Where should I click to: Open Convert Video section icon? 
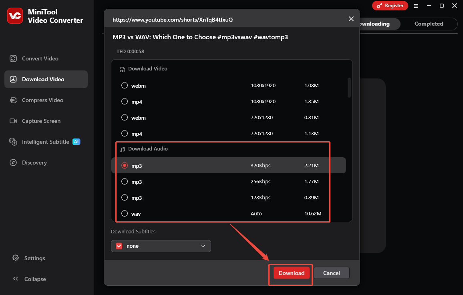(x=13, y=58)
